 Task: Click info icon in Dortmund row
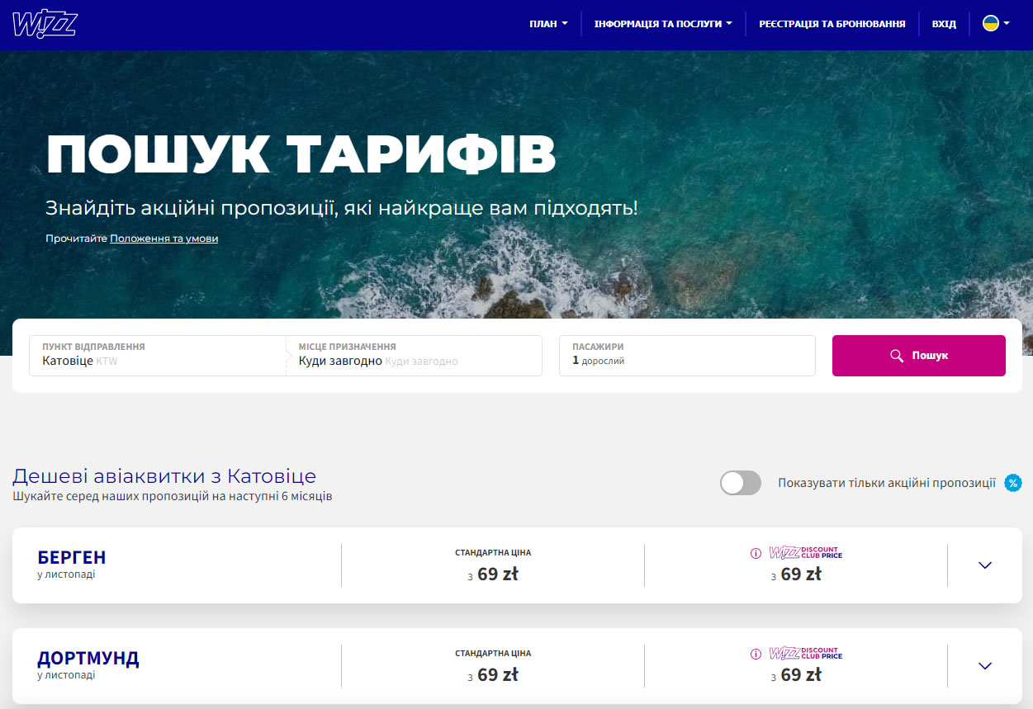click(x=756, y=655)
